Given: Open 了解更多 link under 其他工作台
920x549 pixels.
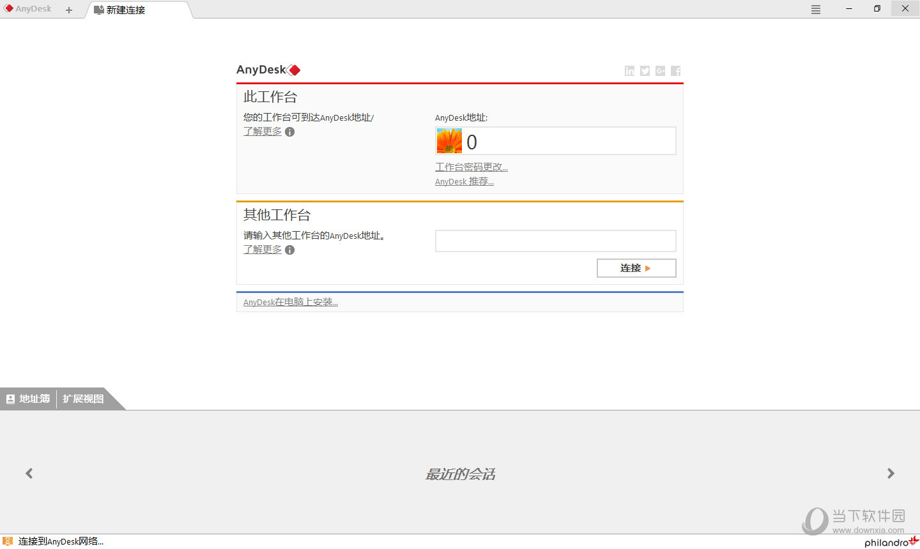Looking at the screenshot, I should tap(263, 250).
